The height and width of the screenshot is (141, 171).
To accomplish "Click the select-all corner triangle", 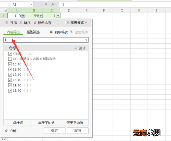I will click(x=5, y=11).
